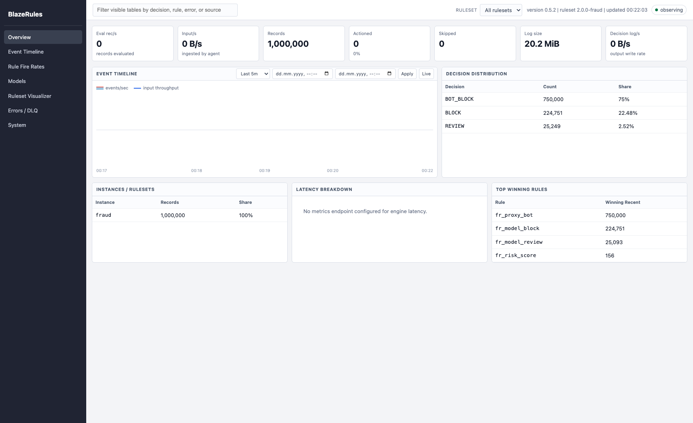Open Rule Fire Rates section
693x423 pixels.
pyautogui.click(x=43, y=66)
